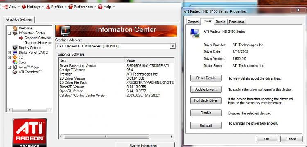Select Graphics Hardware tree item

38,42
